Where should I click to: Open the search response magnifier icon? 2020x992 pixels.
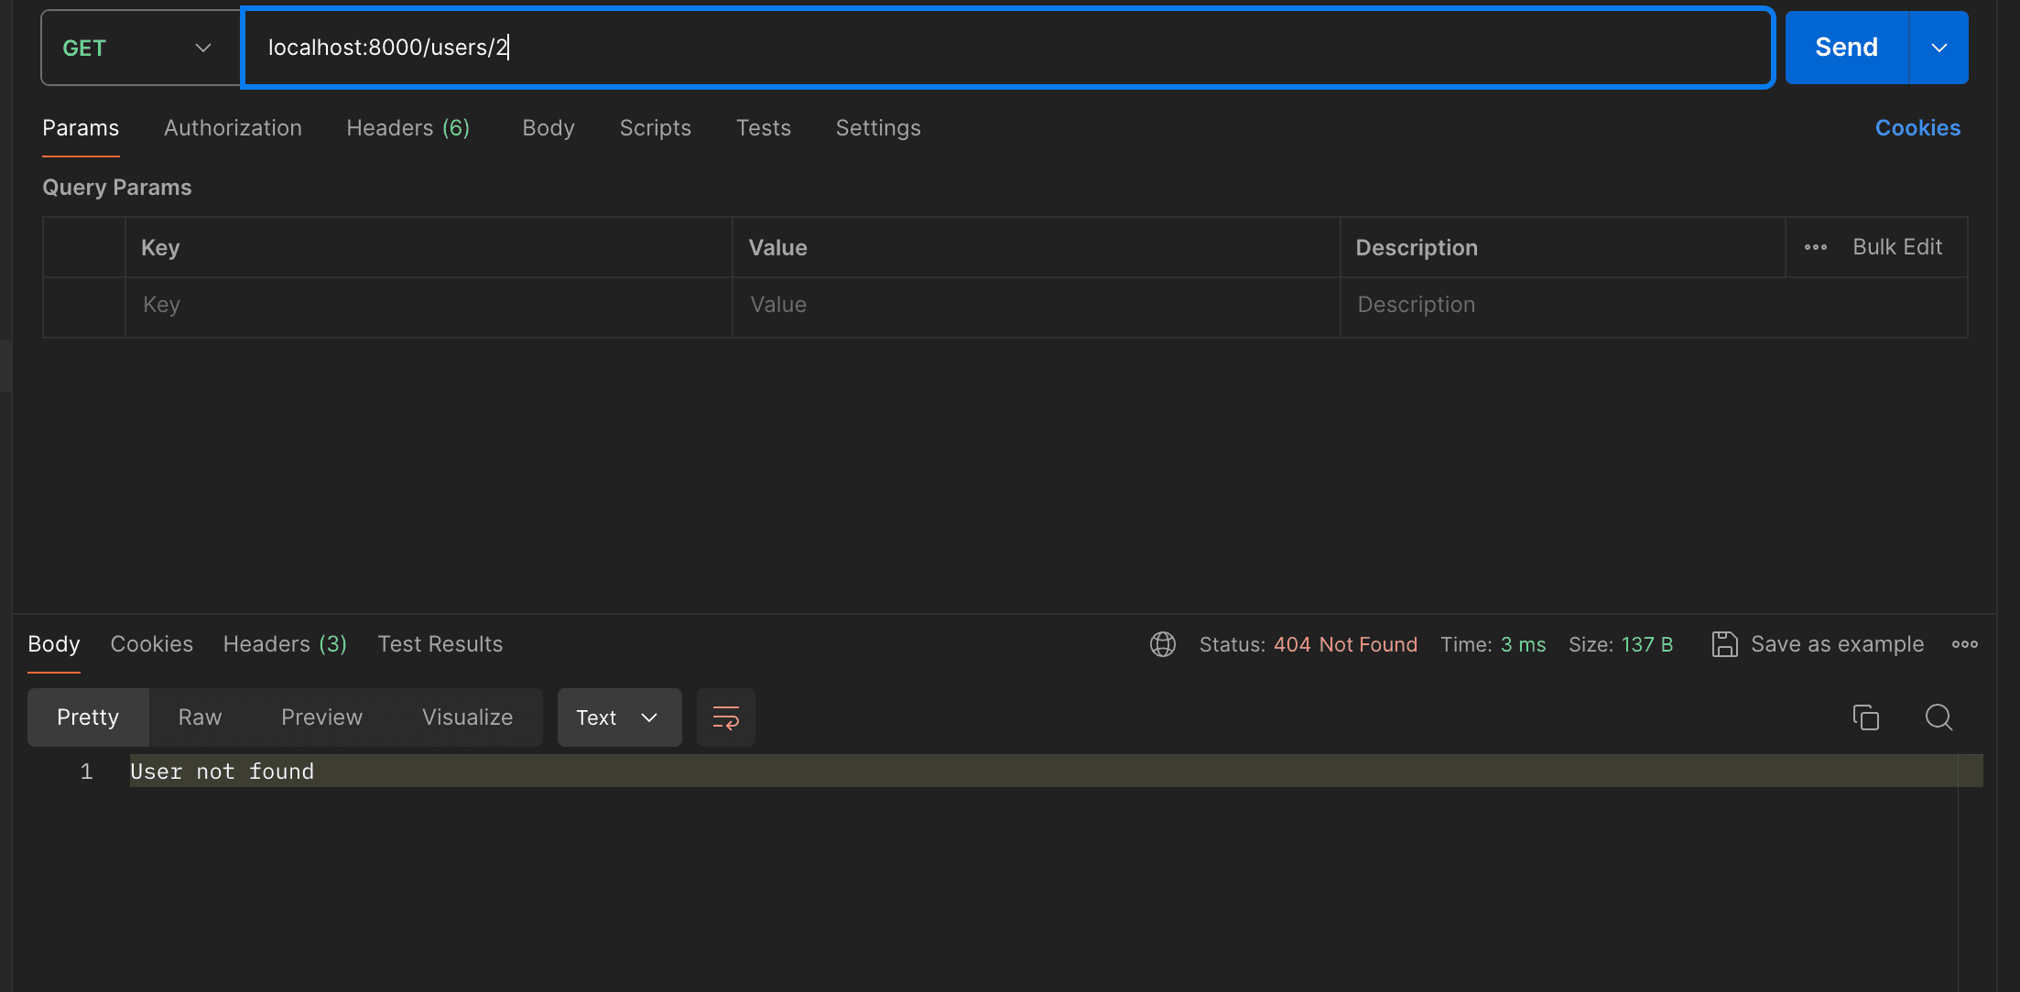(x=1939, y=717)
